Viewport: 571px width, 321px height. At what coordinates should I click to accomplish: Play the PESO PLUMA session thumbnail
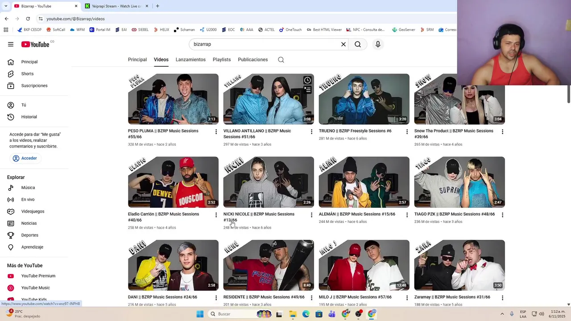coord(173,99)
